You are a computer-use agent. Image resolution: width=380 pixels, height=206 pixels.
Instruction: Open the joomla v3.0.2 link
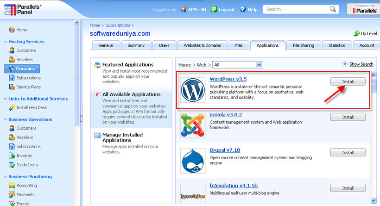[x=226, y=115]
